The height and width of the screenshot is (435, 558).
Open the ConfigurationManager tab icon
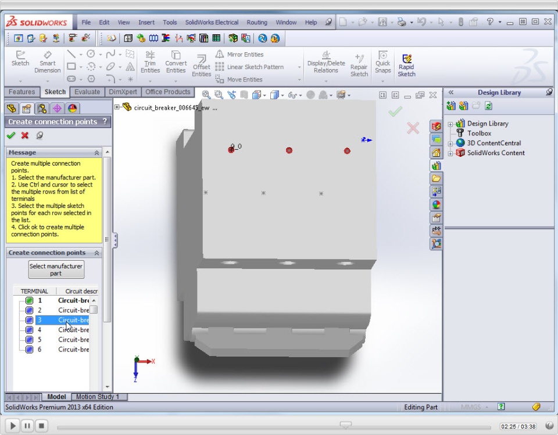click(42, 108)
